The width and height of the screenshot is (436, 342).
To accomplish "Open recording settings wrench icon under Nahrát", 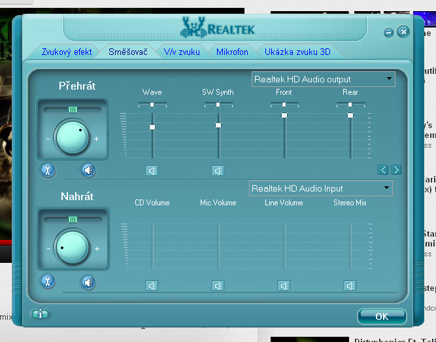I will 48,282.
